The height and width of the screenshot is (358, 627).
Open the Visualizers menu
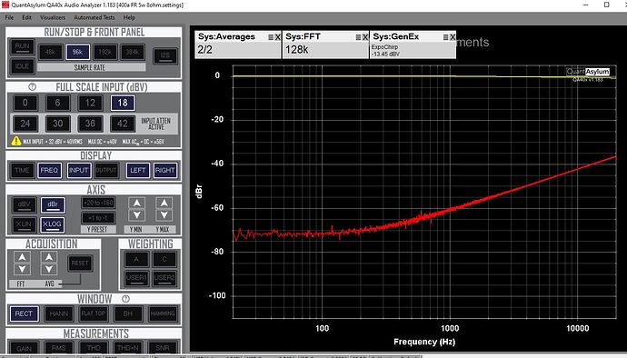[x=53, y=17]
